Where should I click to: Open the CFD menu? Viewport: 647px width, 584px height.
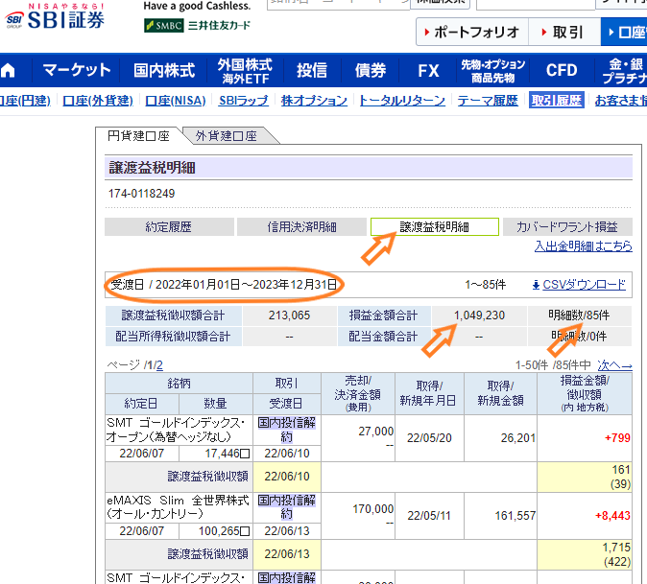[x=562, y=70]
